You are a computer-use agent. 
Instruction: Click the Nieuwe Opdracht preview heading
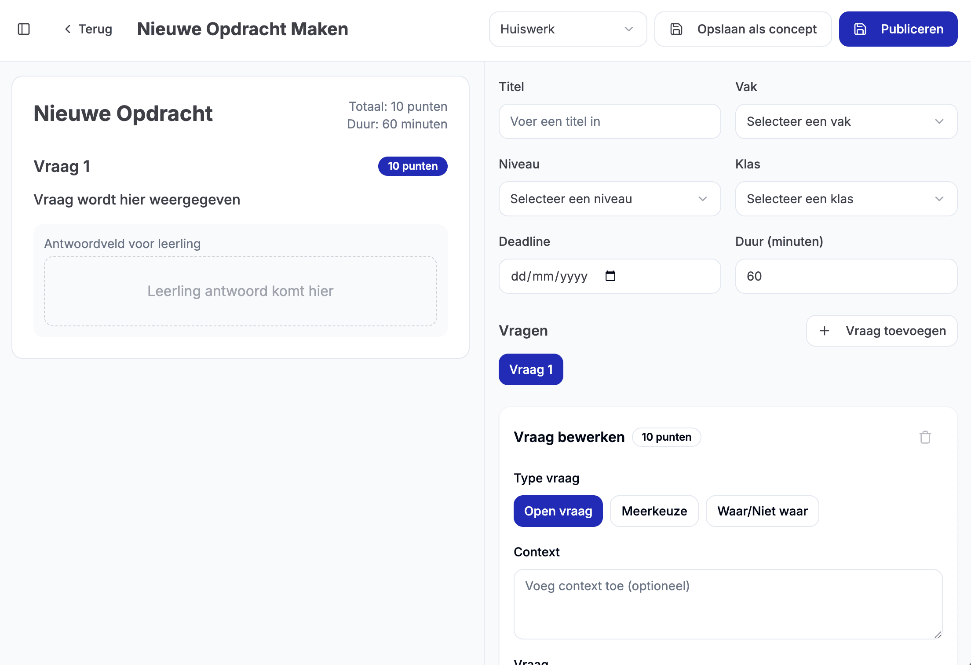coord(123,113)
